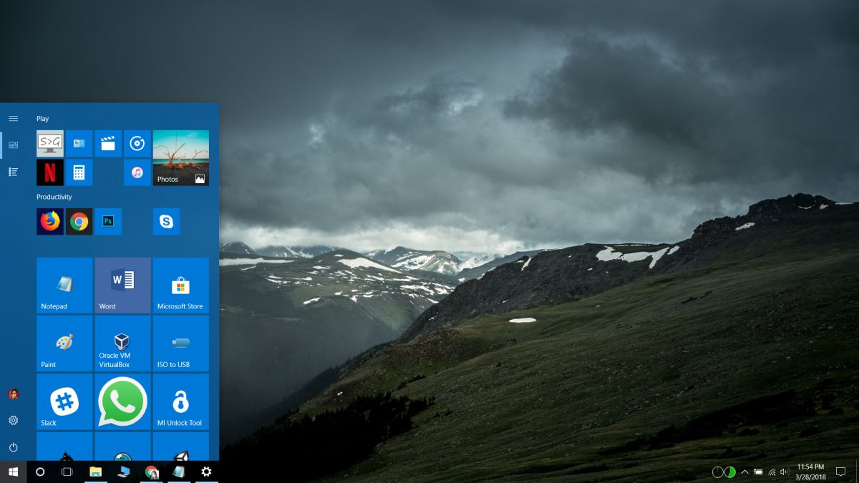This screenshot has width=859, height=483.
Task: Click the green half-circle tray icon
Action: [x=730, y=472]
